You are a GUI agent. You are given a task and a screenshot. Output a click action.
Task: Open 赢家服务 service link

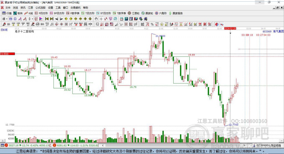pos(176,13)
